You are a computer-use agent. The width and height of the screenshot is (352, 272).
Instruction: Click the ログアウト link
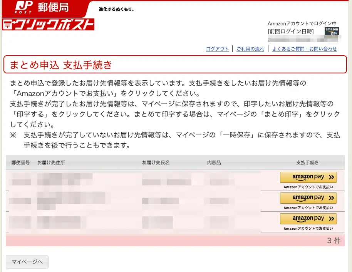coord(217,49)
